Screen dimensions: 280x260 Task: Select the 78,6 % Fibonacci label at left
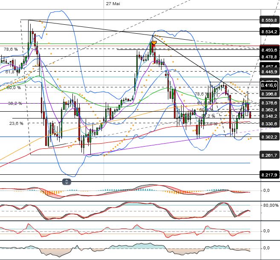coord(11,49)
